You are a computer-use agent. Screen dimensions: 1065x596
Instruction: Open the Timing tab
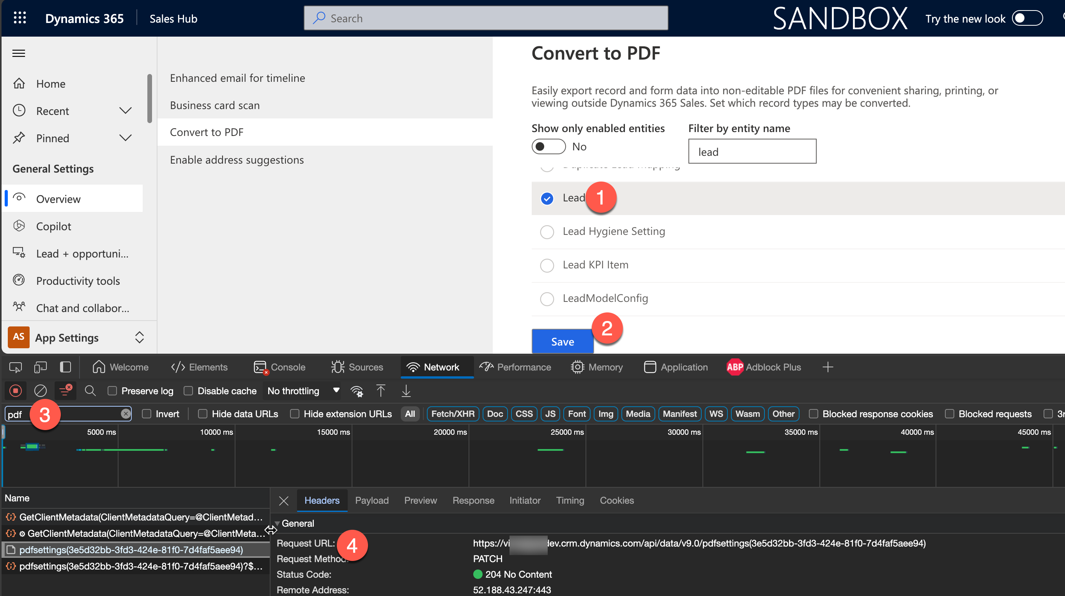pos(570,501)
